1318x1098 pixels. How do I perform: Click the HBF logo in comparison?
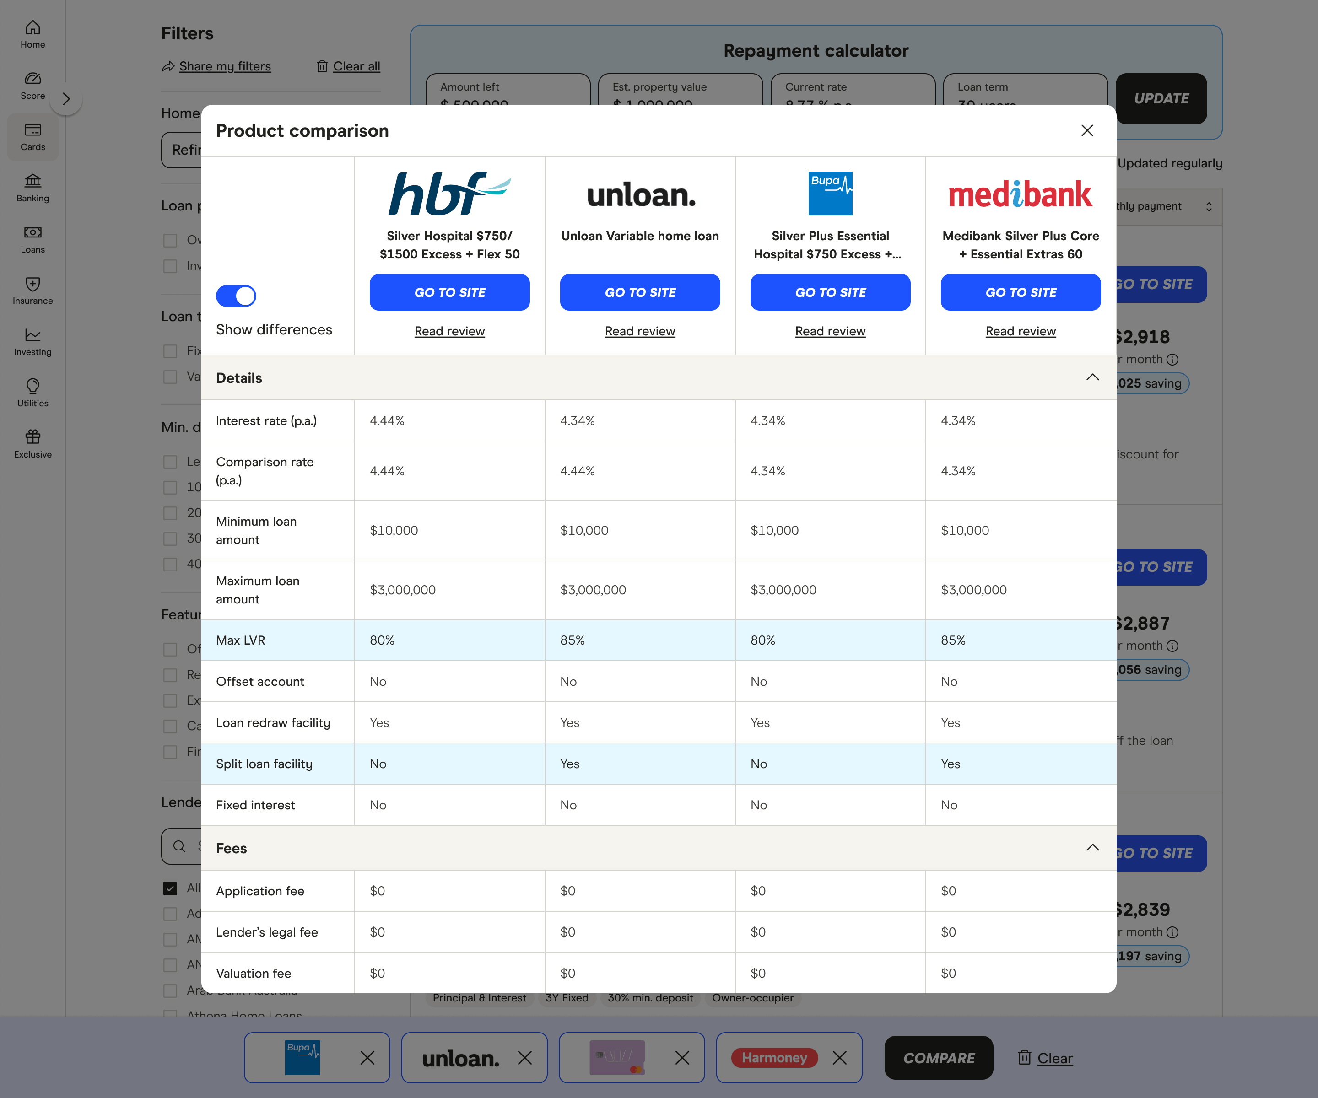click(449, 193)
